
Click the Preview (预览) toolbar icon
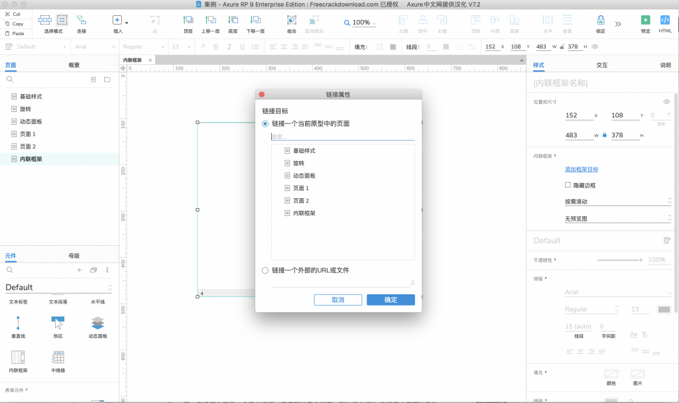(x=645, y=21)
